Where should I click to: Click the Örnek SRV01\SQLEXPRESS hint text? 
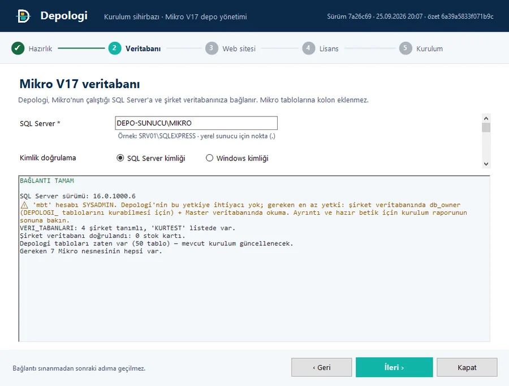196,136
